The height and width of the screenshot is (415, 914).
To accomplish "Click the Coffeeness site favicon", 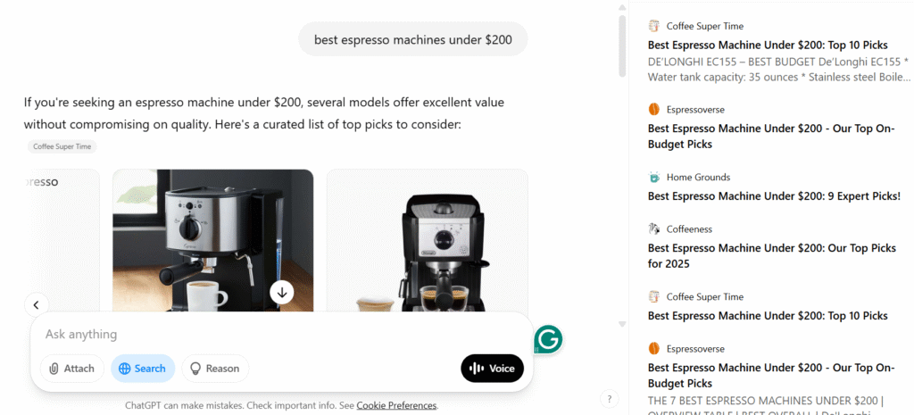I will pyautogui.click(x=654, y=229).
